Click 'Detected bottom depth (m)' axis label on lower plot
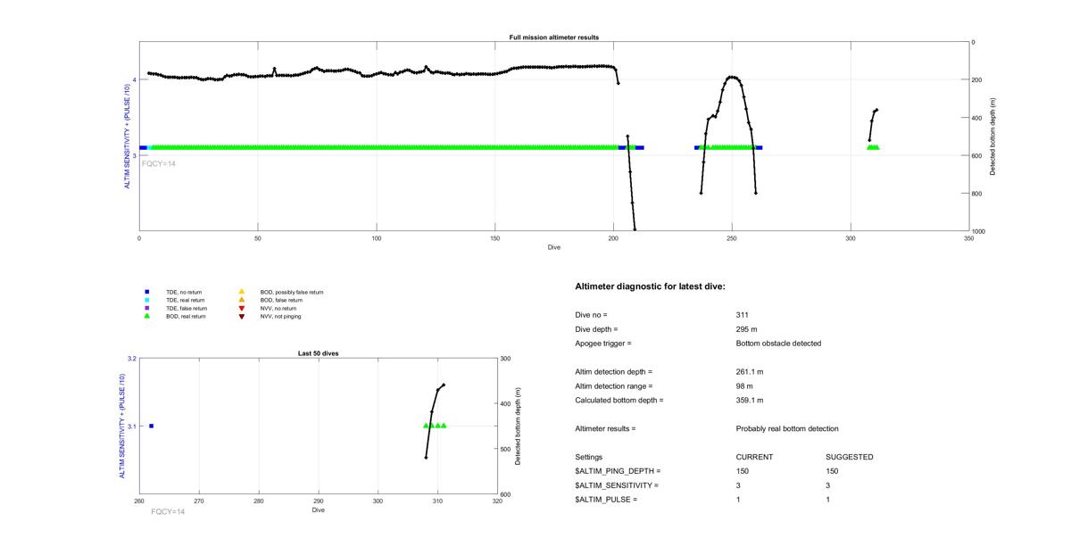 tap(518, 427)
